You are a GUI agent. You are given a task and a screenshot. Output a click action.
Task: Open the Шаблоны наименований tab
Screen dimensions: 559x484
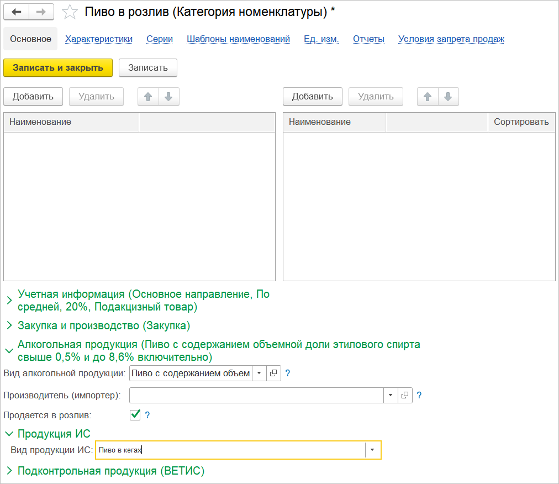238,39
